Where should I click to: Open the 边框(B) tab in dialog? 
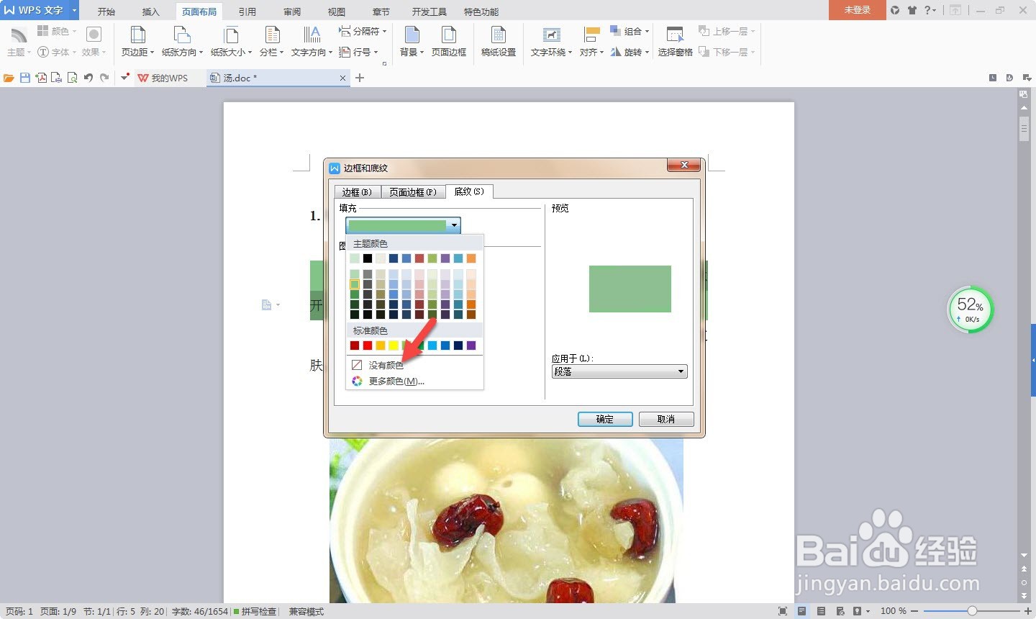click(357, 192)
